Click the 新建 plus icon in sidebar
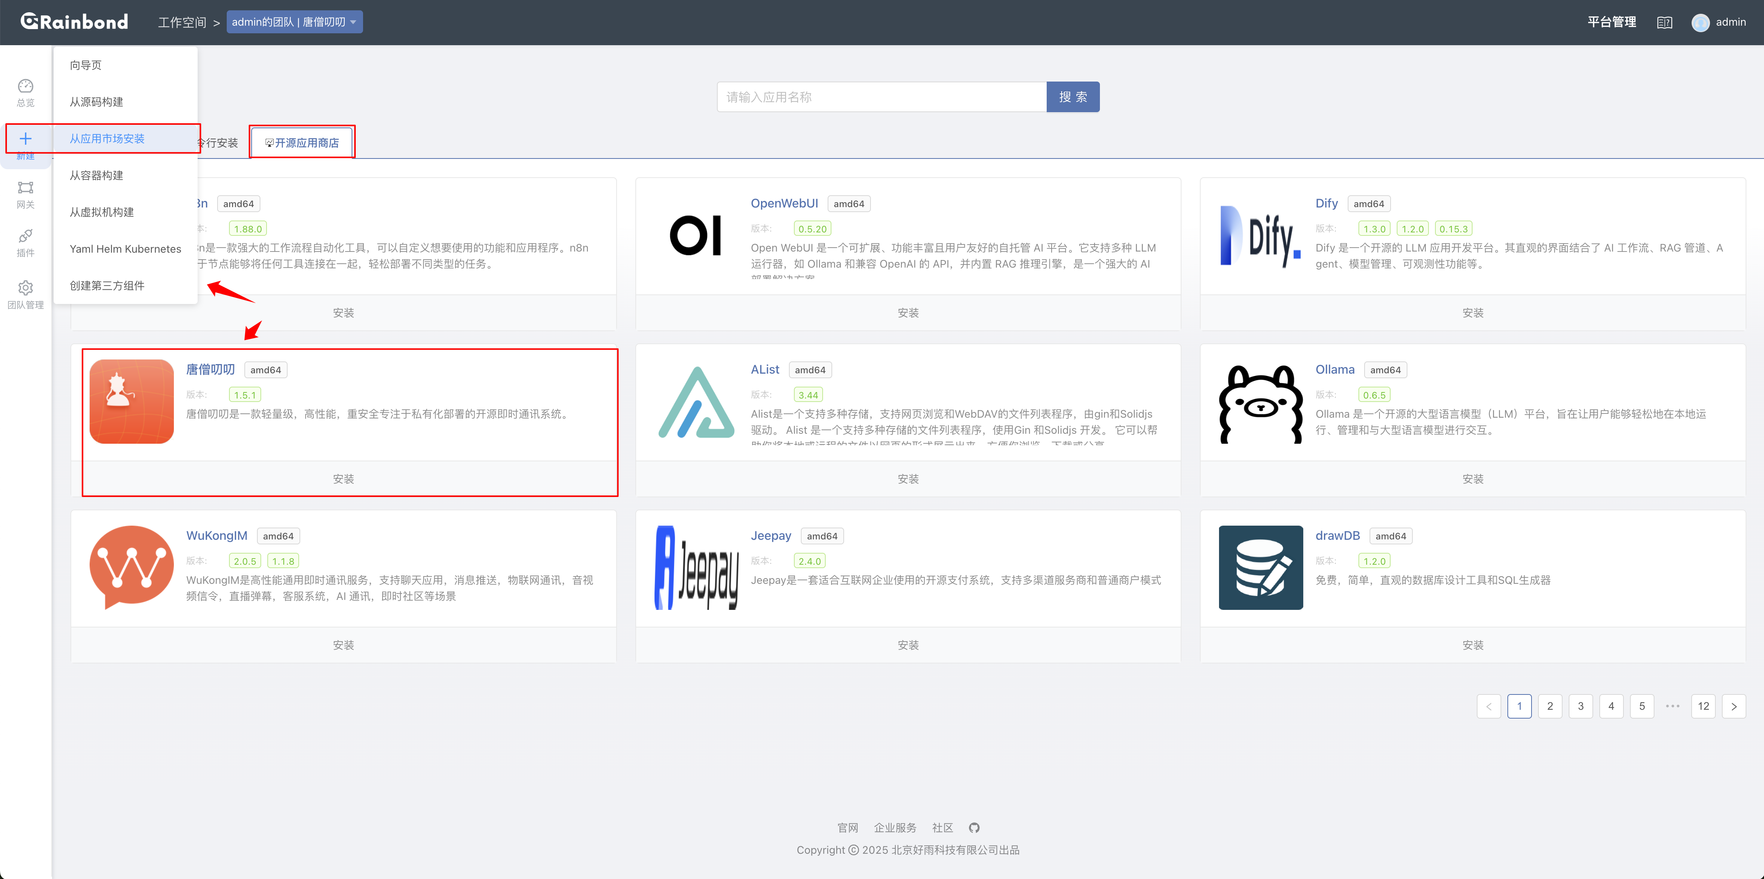 pyautogui.click(x=25, y=138)
